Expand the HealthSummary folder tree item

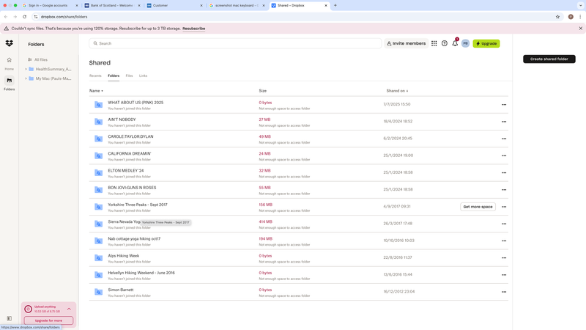pyautogui.click(x=26, y=69)
